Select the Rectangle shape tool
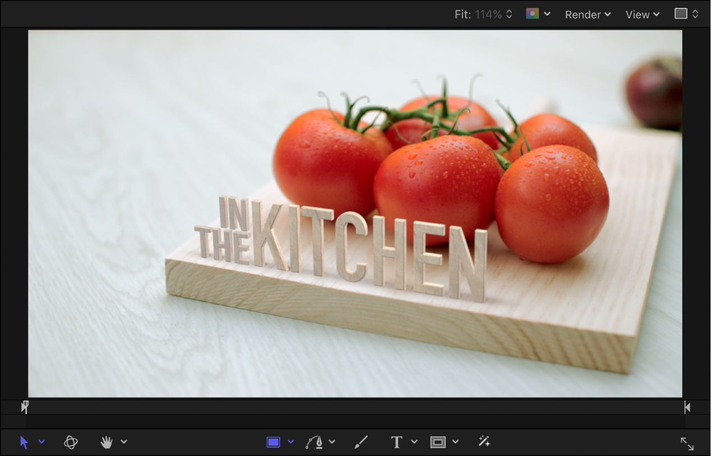Viewport: 712px width, 456px height. tap(273, 441)
